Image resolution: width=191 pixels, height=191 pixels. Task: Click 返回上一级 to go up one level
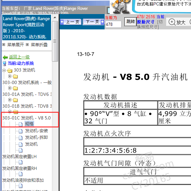click(x=19, y=57)
